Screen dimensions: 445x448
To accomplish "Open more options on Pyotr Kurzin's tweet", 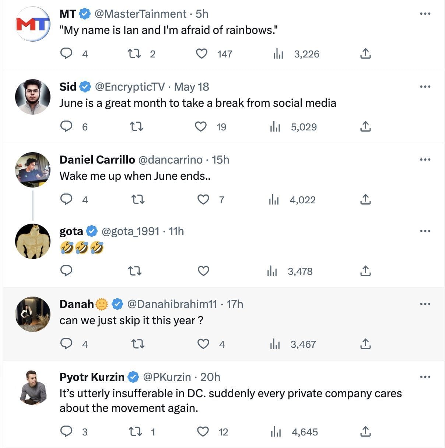I will [x=425, y=377].
